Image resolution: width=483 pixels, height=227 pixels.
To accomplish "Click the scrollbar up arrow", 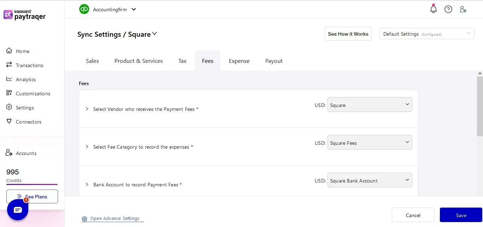I will coord(480,73).
